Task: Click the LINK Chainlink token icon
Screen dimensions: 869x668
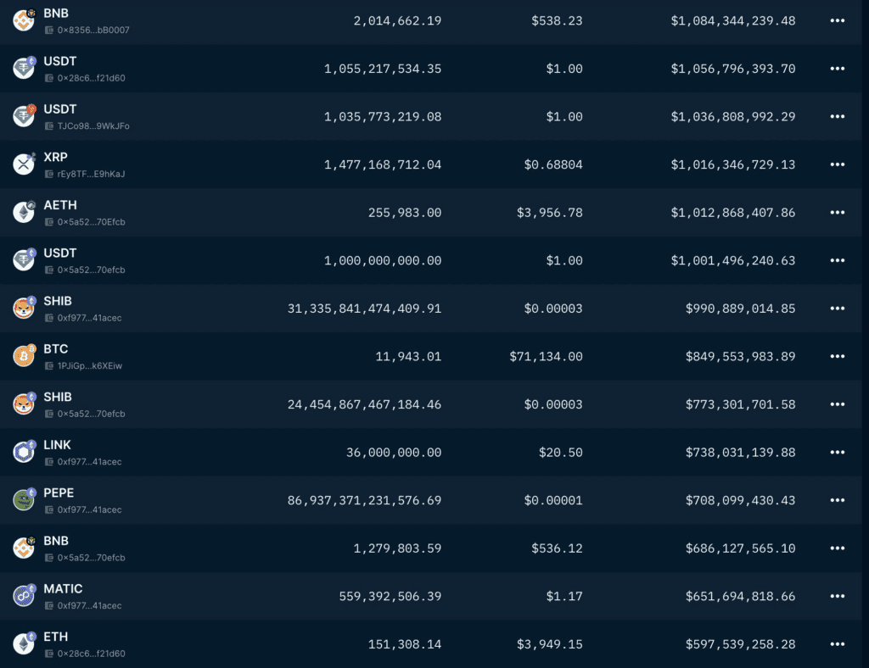Action: tap(23, 452)
